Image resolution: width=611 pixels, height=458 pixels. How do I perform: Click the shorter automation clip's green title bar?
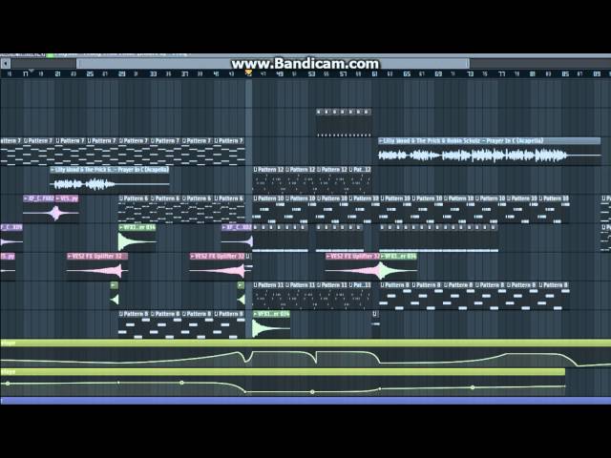point(283,371)
